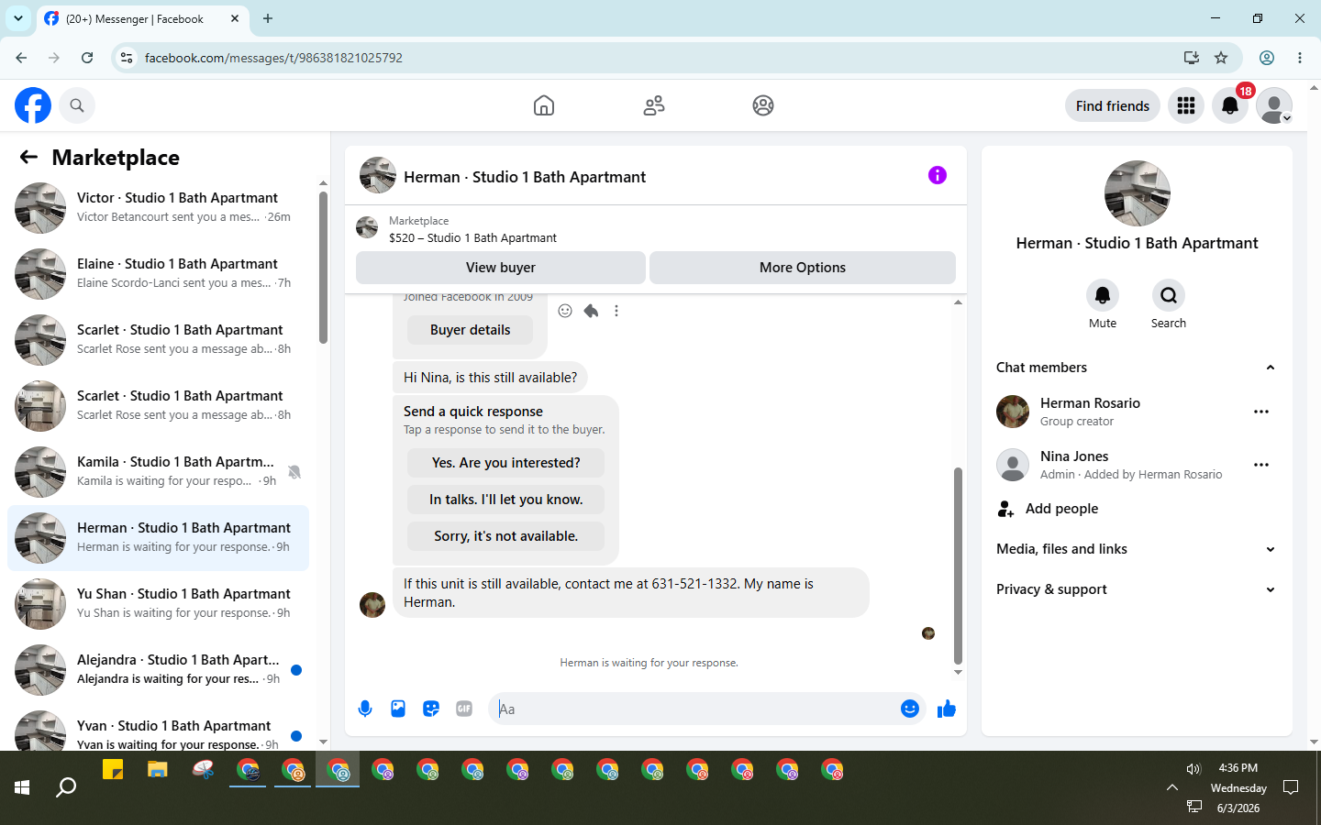This screenshot has width=1321, height=825.
Task: Open a new browser tab
Action: [x=268, y=18]
